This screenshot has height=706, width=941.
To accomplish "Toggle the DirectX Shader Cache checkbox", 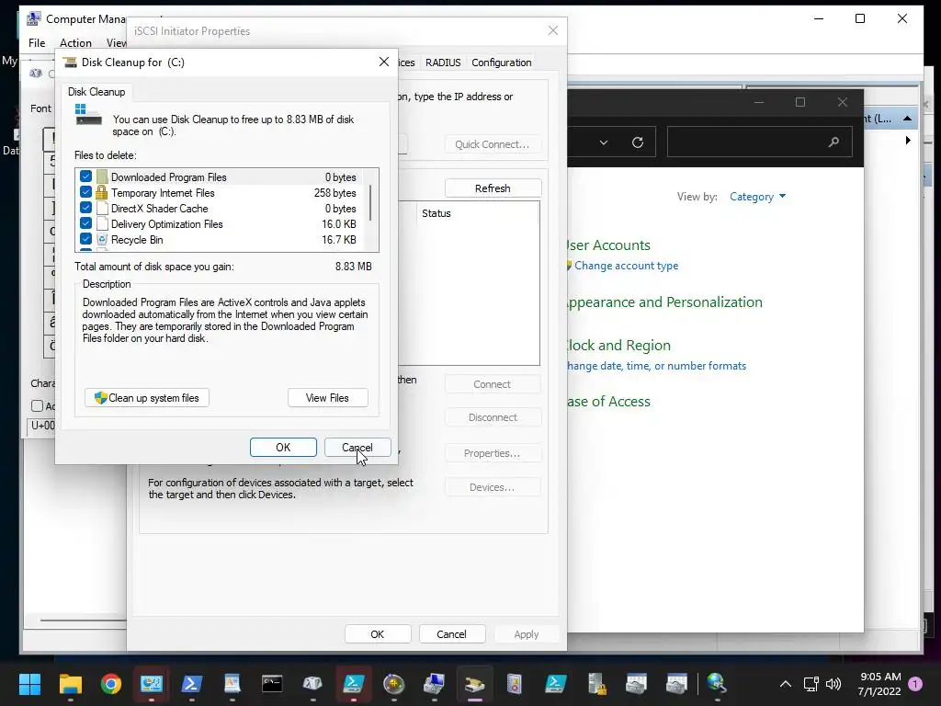I will (x=85, y=209).
